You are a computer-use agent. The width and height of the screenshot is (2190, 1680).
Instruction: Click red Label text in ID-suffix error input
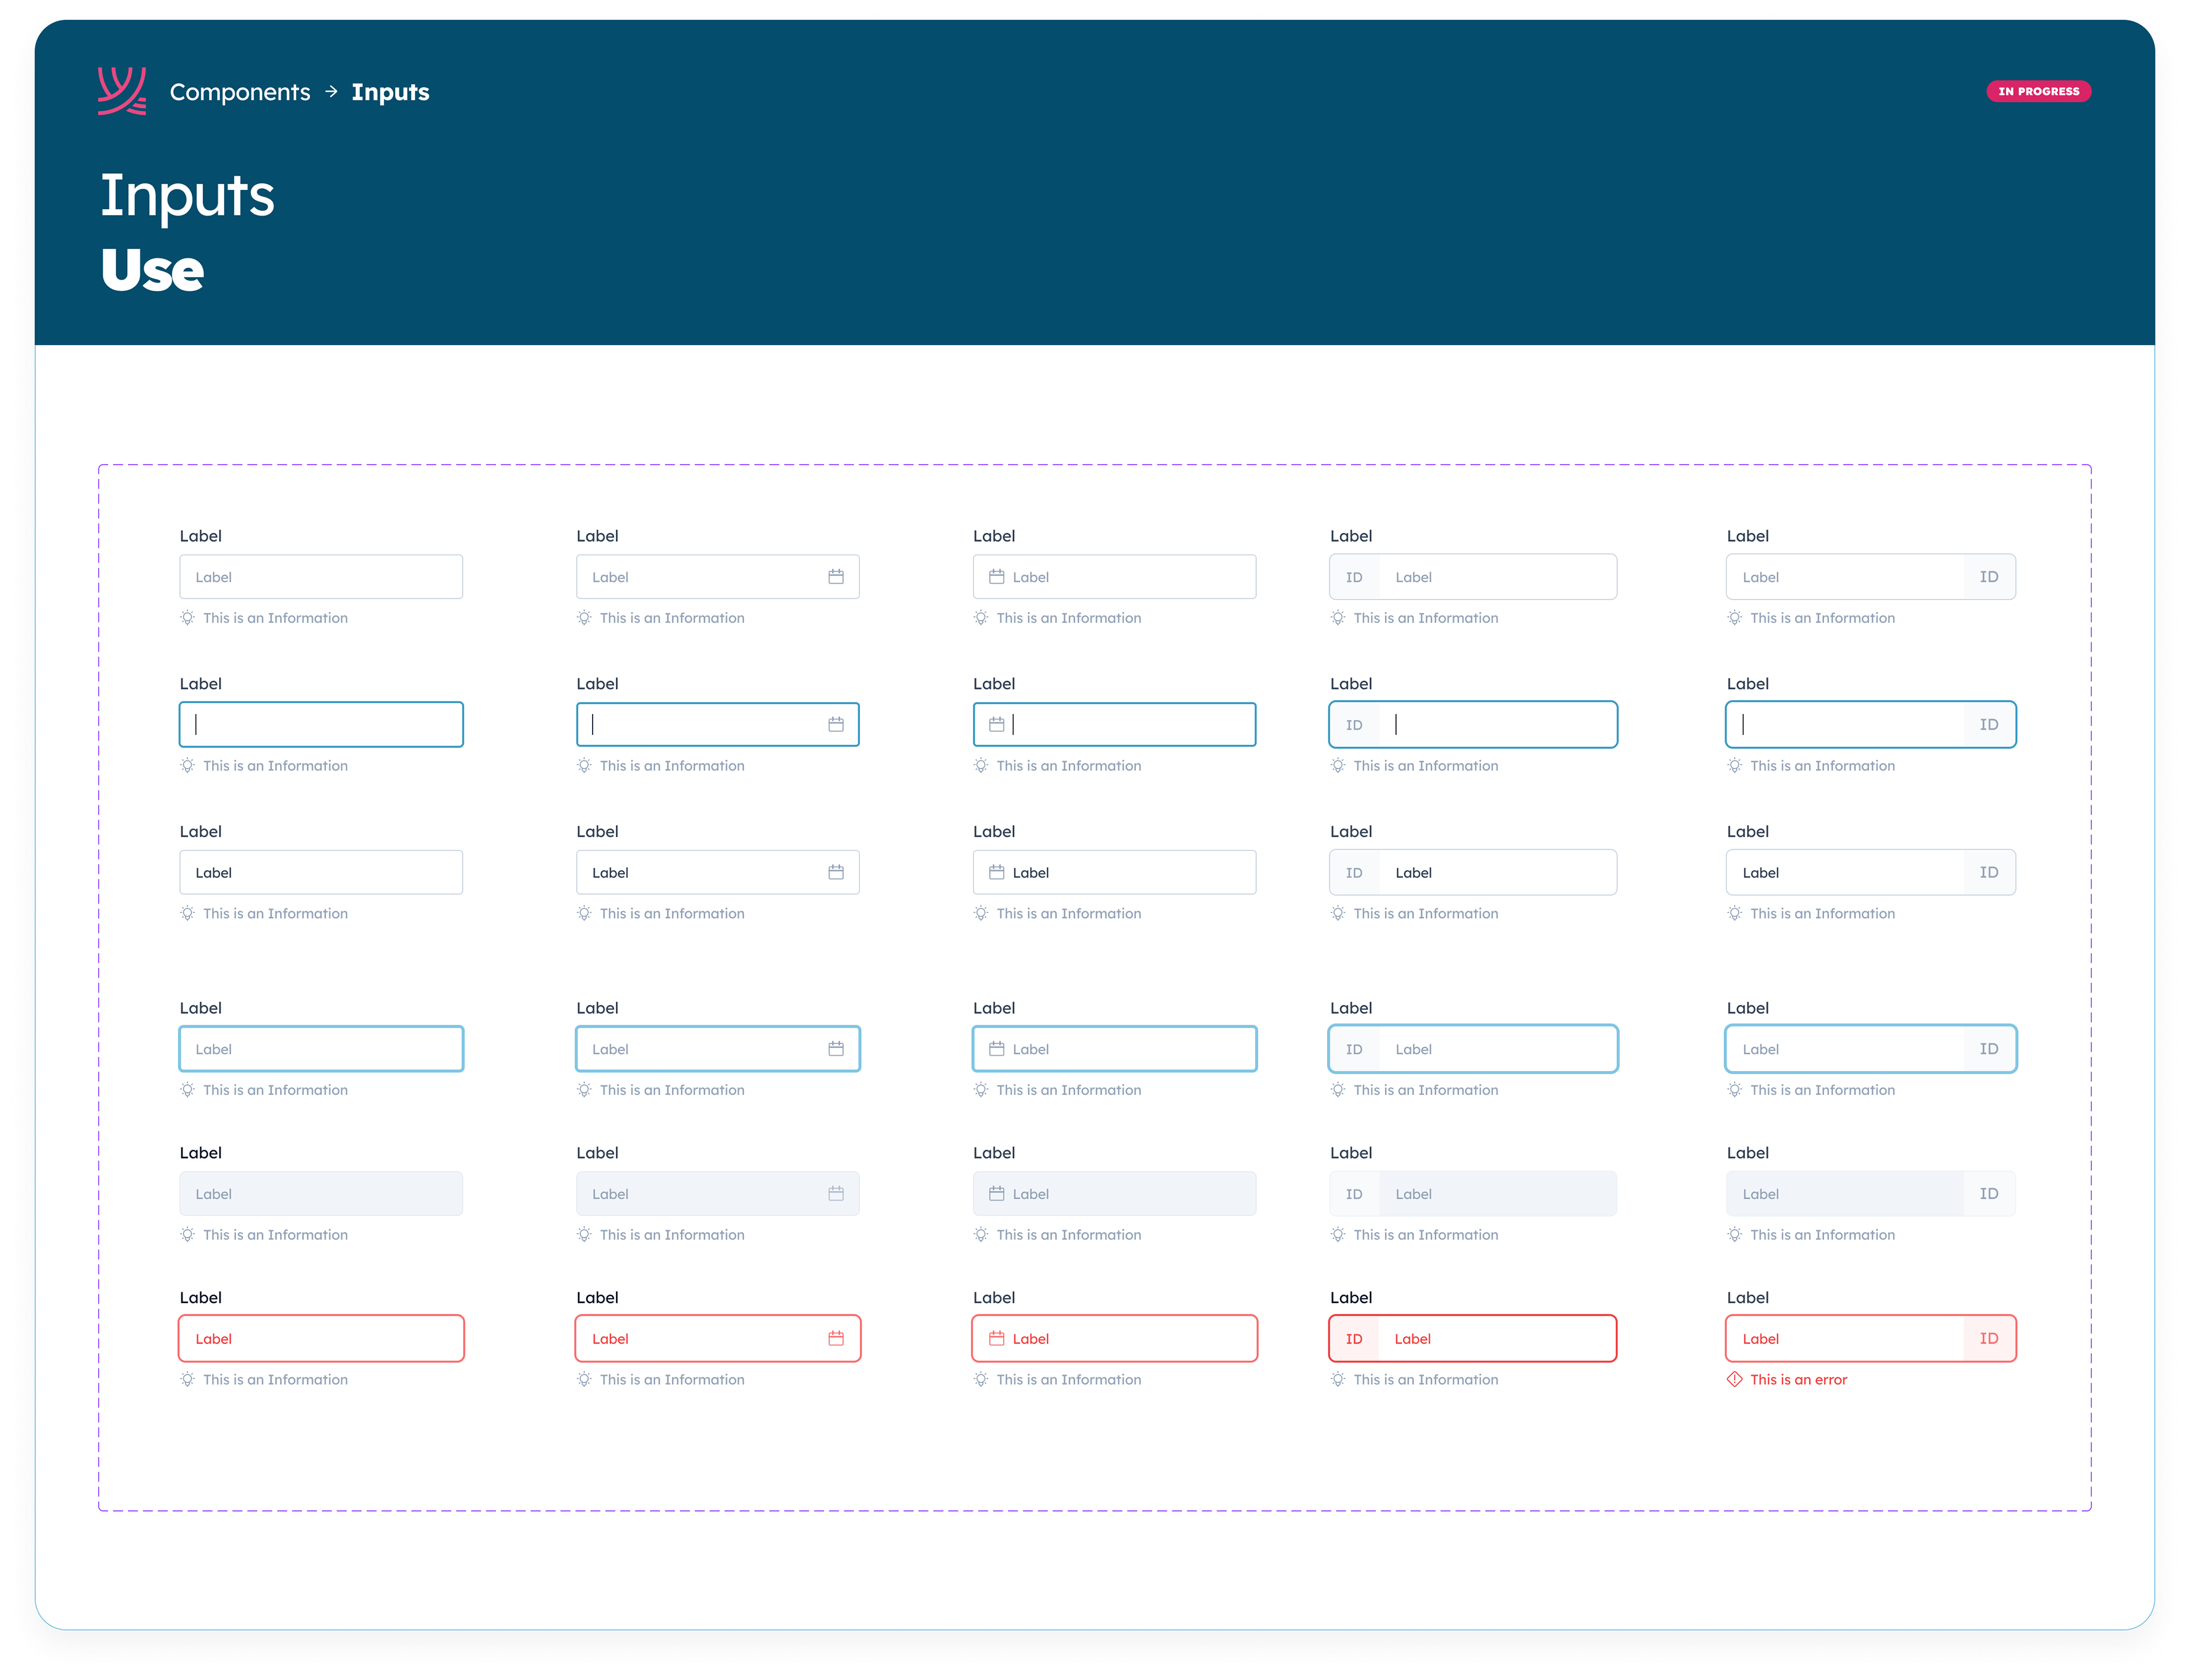pos(1760,1339)
